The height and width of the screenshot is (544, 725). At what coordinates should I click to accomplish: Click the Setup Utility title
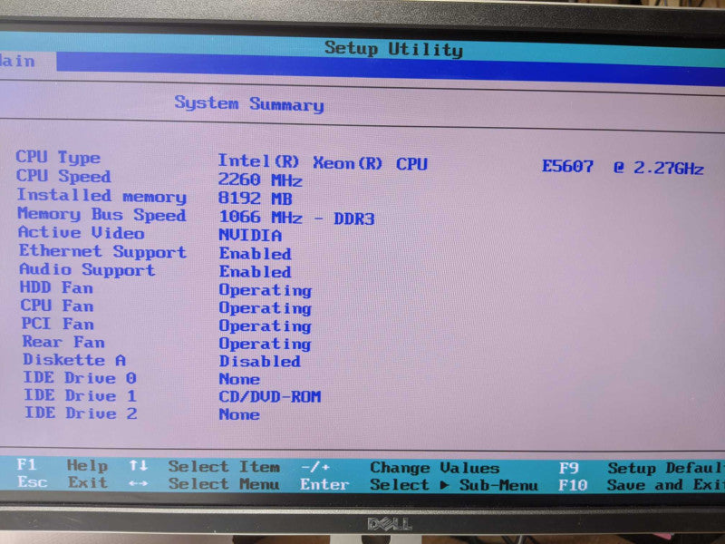coord(393,49)
